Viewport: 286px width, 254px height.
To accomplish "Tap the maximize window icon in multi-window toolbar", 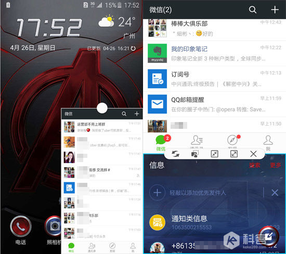I will point(234,154).
